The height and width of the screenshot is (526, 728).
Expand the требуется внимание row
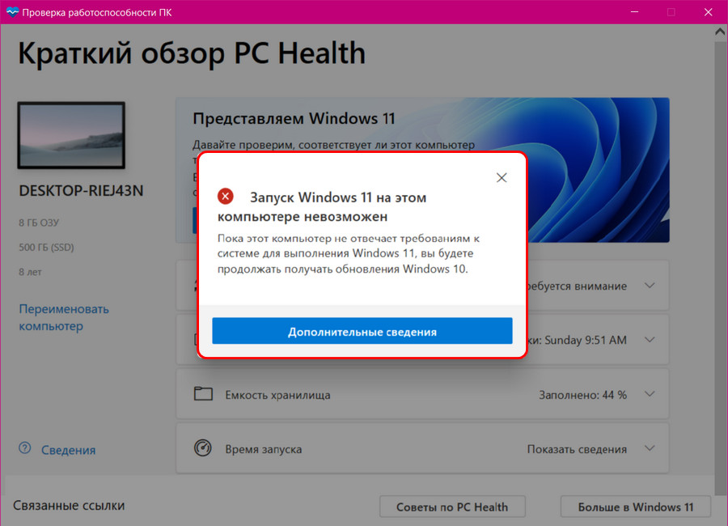click(649, 286)
